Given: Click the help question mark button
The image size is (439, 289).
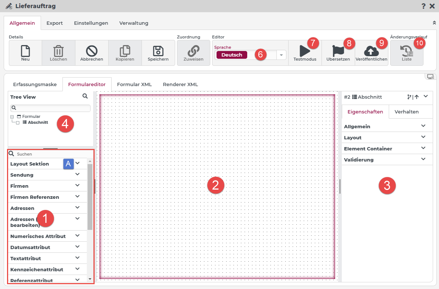Looking at the screenshot, I should click(423, 6).
